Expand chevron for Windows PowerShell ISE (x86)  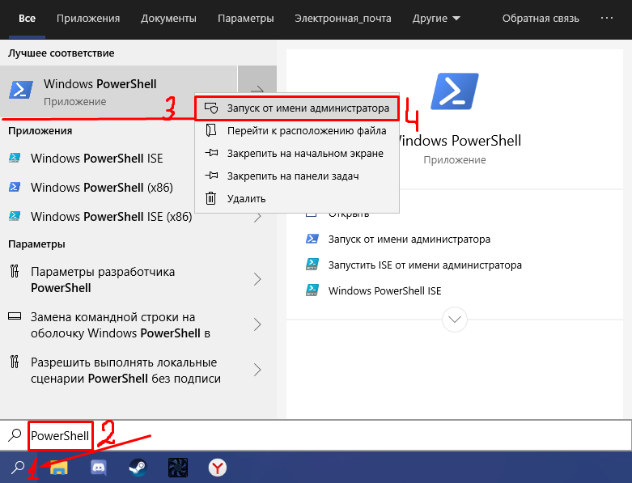pyautogui.click(x=257, y=217)
